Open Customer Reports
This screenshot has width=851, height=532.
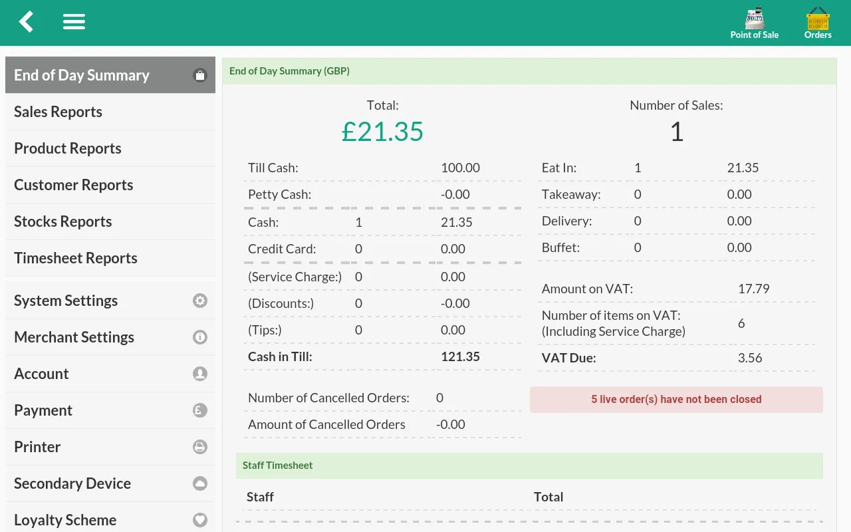(x=73, y=184)
